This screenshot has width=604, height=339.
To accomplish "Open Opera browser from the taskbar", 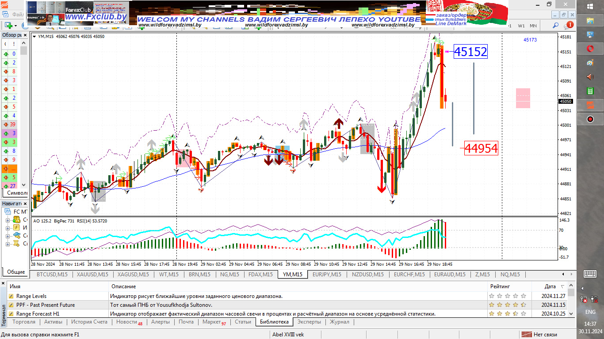I will click(590, 48).
